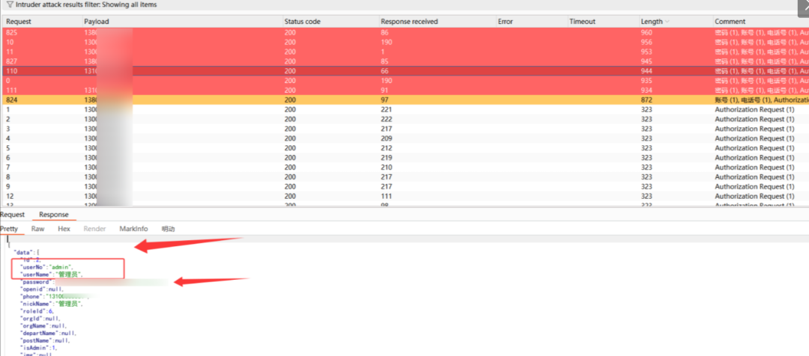809x356 pixels.
Task: Sort results by the Payload column header
Action: [x=97, y=22]
